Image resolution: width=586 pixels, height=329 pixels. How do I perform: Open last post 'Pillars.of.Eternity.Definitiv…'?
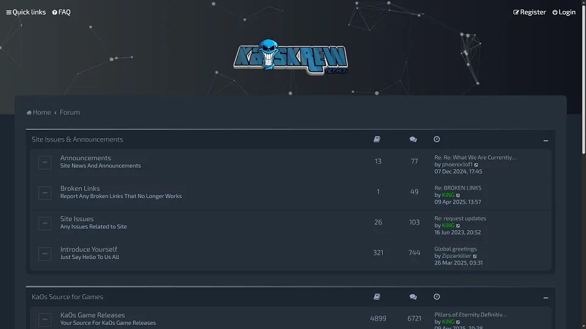coord(471,314)
